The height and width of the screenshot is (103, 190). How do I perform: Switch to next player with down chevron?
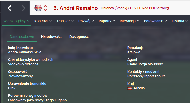(x=45, y=10)
